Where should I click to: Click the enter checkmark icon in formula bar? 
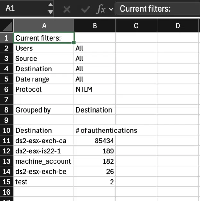click(x=85, y=9)
